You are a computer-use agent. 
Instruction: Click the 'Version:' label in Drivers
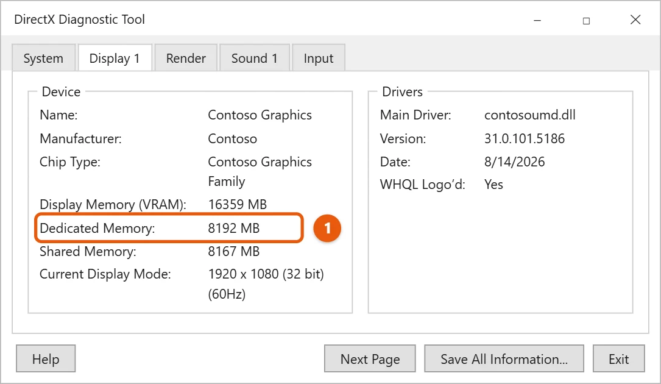point(403,138)
